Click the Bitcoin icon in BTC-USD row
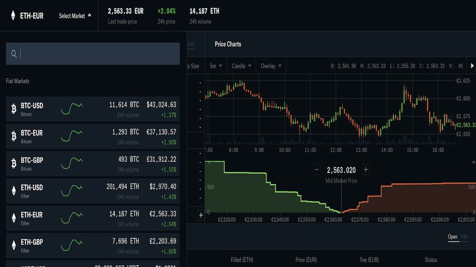This screenshot has height=267, width=476. point(14,109)
